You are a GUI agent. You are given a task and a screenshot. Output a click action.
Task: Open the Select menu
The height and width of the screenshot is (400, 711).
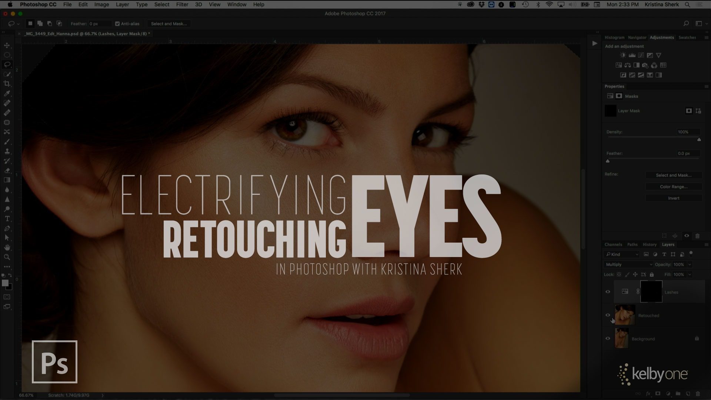[162, 4]
